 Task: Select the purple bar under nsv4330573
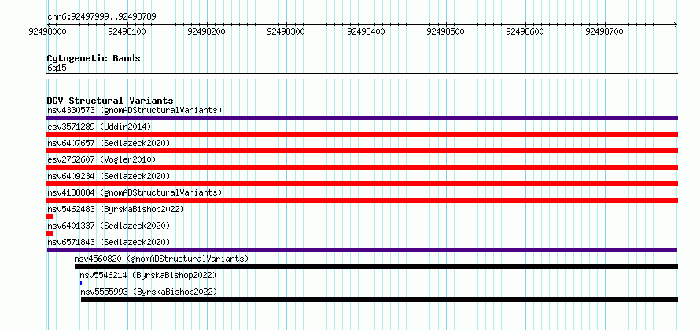362,118
